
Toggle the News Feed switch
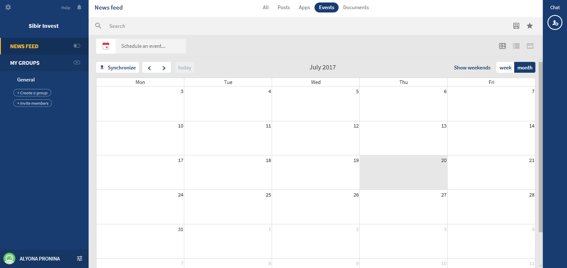click(77, 46)
